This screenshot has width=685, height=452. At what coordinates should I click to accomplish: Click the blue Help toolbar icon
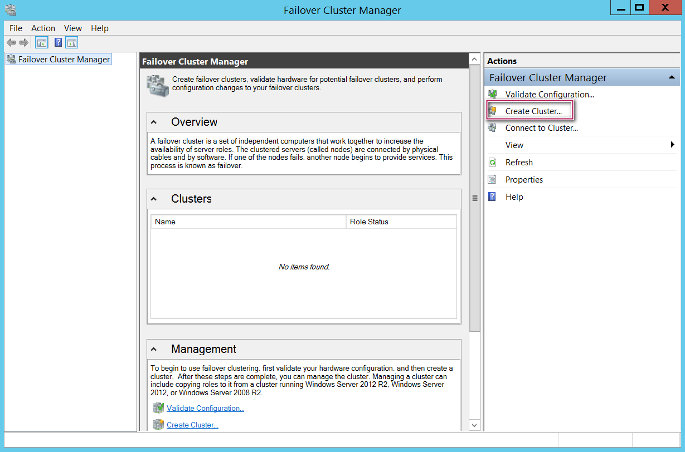(58, 43)
